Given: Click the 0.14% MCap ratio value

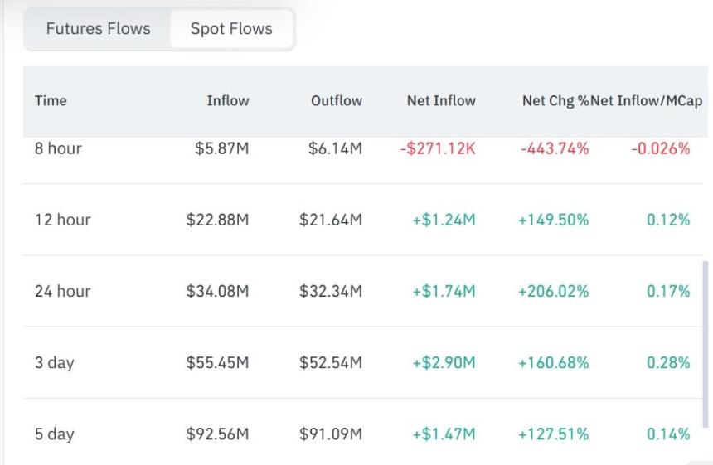Looking at the screenshot, I should 668,434.
